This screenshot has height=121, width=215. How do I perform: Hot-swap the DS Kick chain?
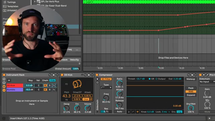tap(54, 85)
